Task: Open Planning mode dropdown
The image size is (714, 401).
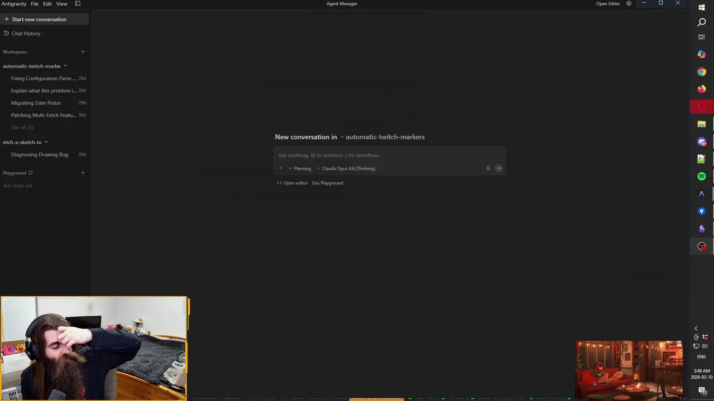Action: tap(300, 168)
